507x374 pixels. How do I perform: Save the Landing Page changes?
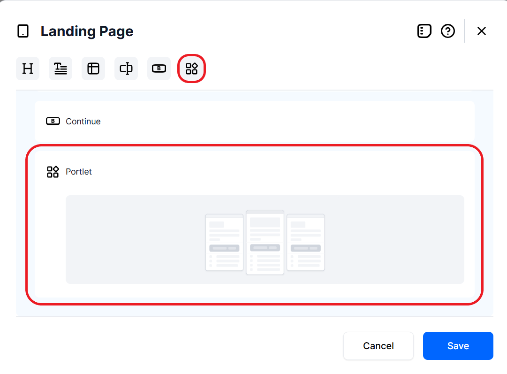tap(458, 346)
